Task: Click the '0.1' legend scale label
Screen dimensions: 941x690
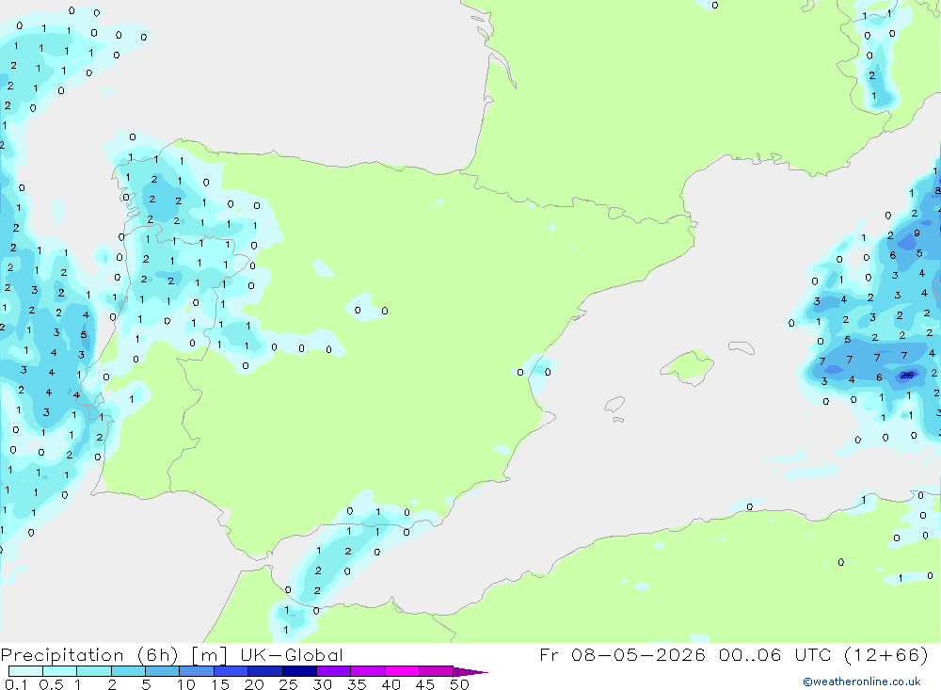Action: tap(16, 684)
